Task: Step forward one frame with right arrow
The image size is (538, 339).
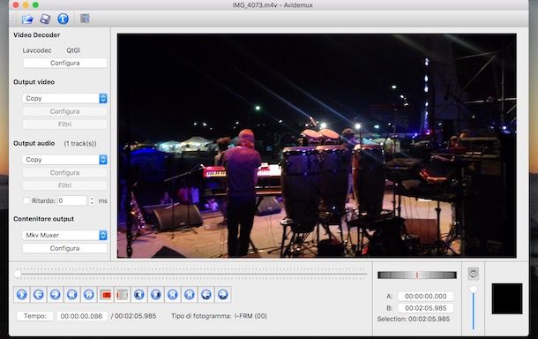Action: click(56, 295)
